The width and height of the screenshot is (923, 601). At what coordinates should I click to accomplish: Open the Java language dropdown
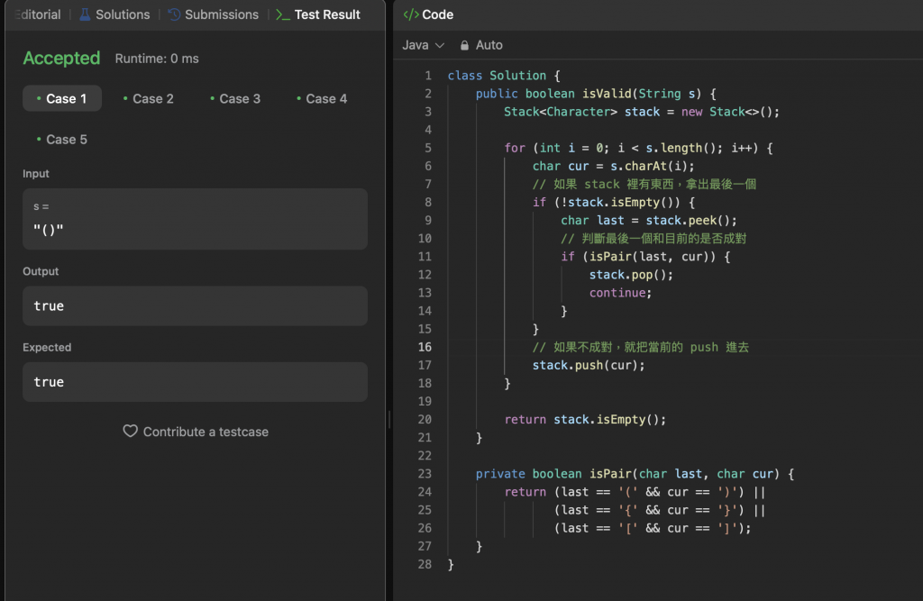423,45
